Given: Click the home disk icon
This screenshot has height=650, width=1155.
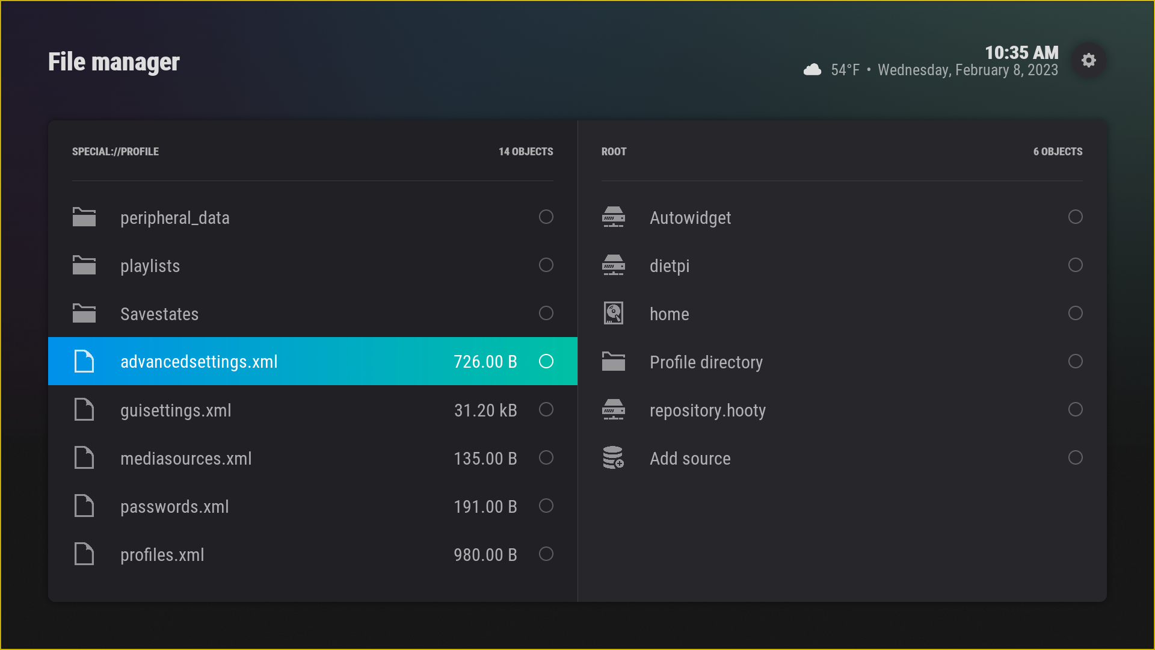Looking at the screenshot, I should 613,313.
